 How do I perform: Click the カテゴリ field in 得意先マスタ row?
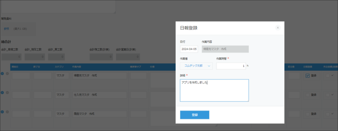(x=62, y=75)
